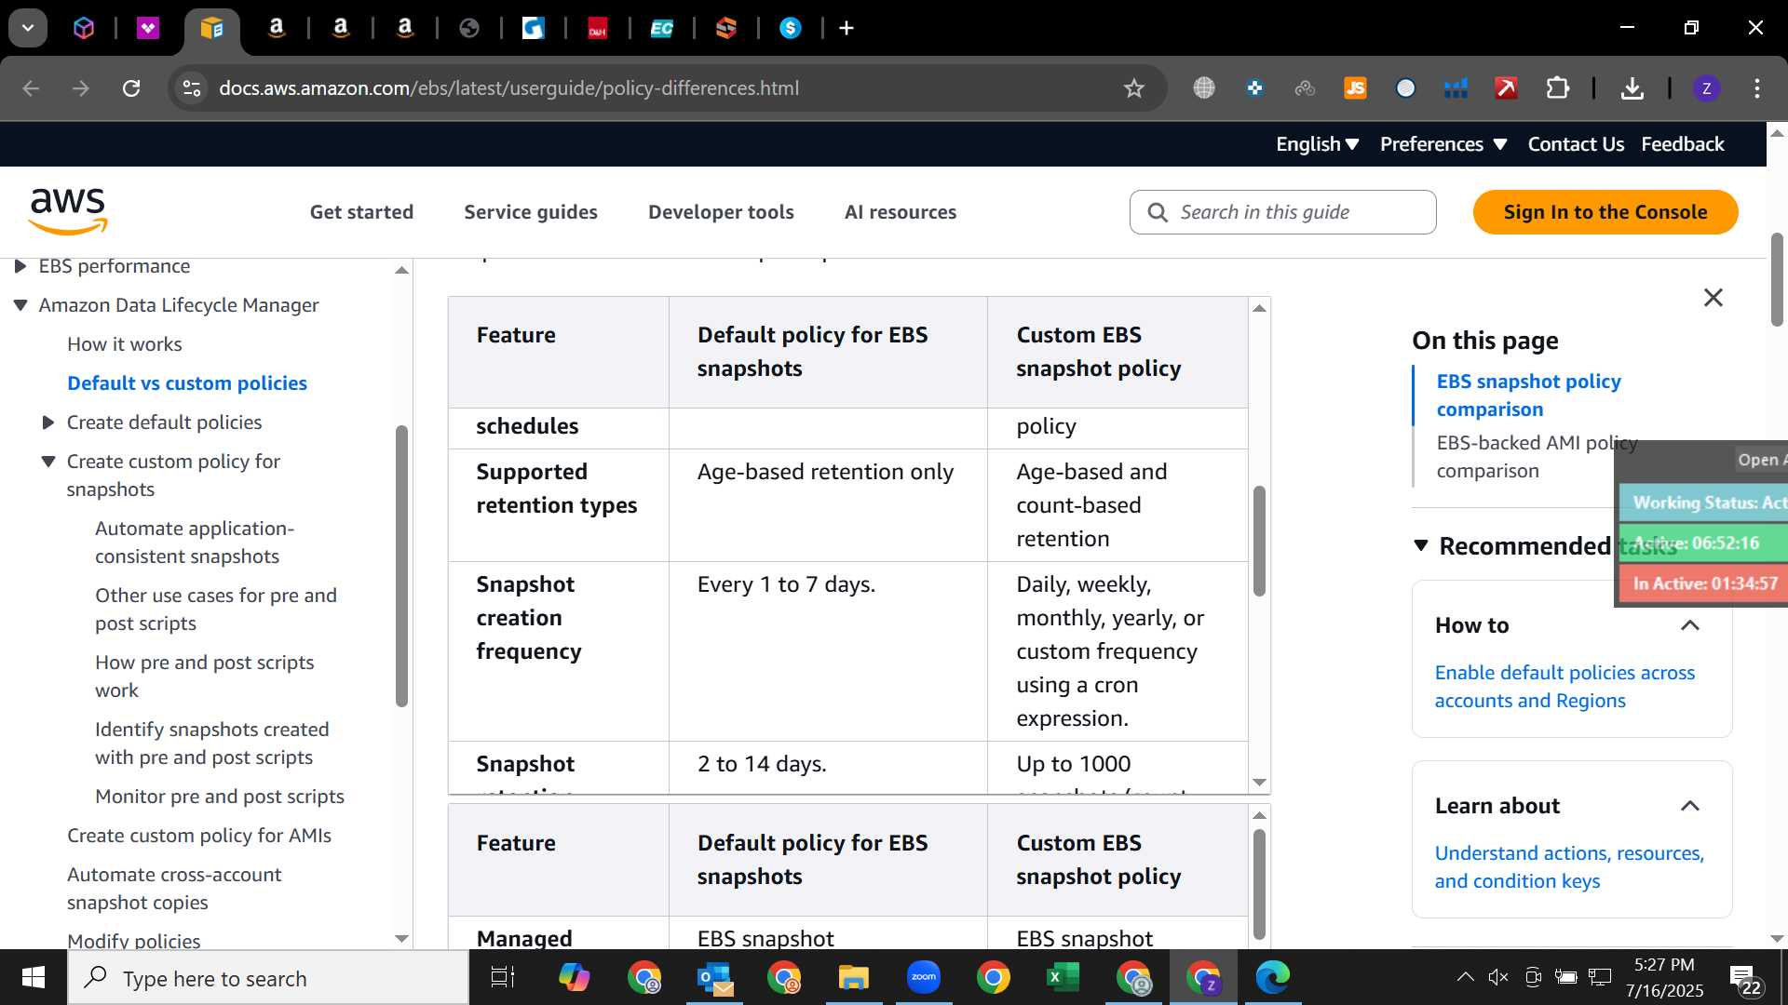Click the red arrow extension icon

[x=1506, y=88]
